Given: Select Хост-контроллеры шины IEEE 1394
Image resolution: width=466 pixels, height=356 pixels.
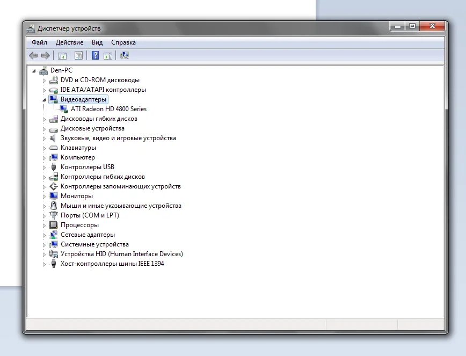Looking at the screenshot, I should (112, 264).
